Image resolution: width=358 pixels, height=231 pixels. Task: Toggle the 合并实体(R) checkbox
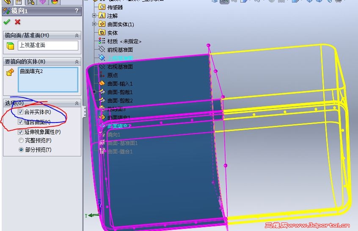click(x=20, y=111)
